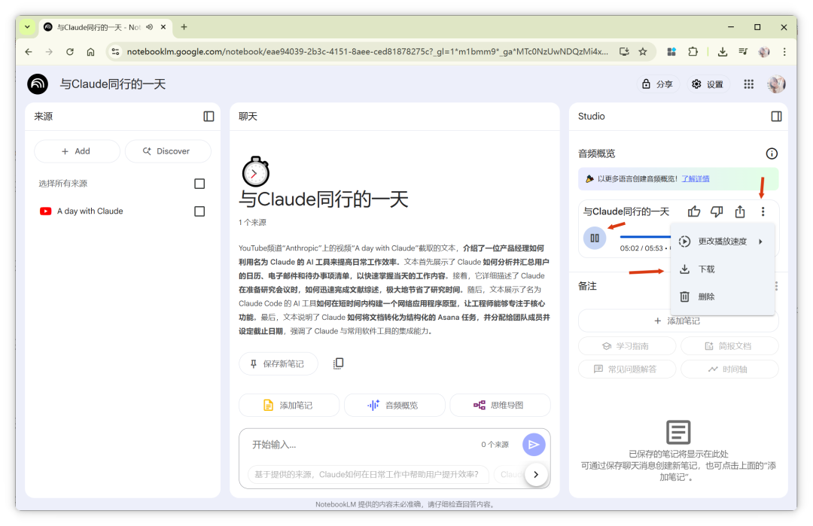The height and width of the screenshot is (526, 813).
Task: Collapse the Studio panel
Action: coord(776,117)
